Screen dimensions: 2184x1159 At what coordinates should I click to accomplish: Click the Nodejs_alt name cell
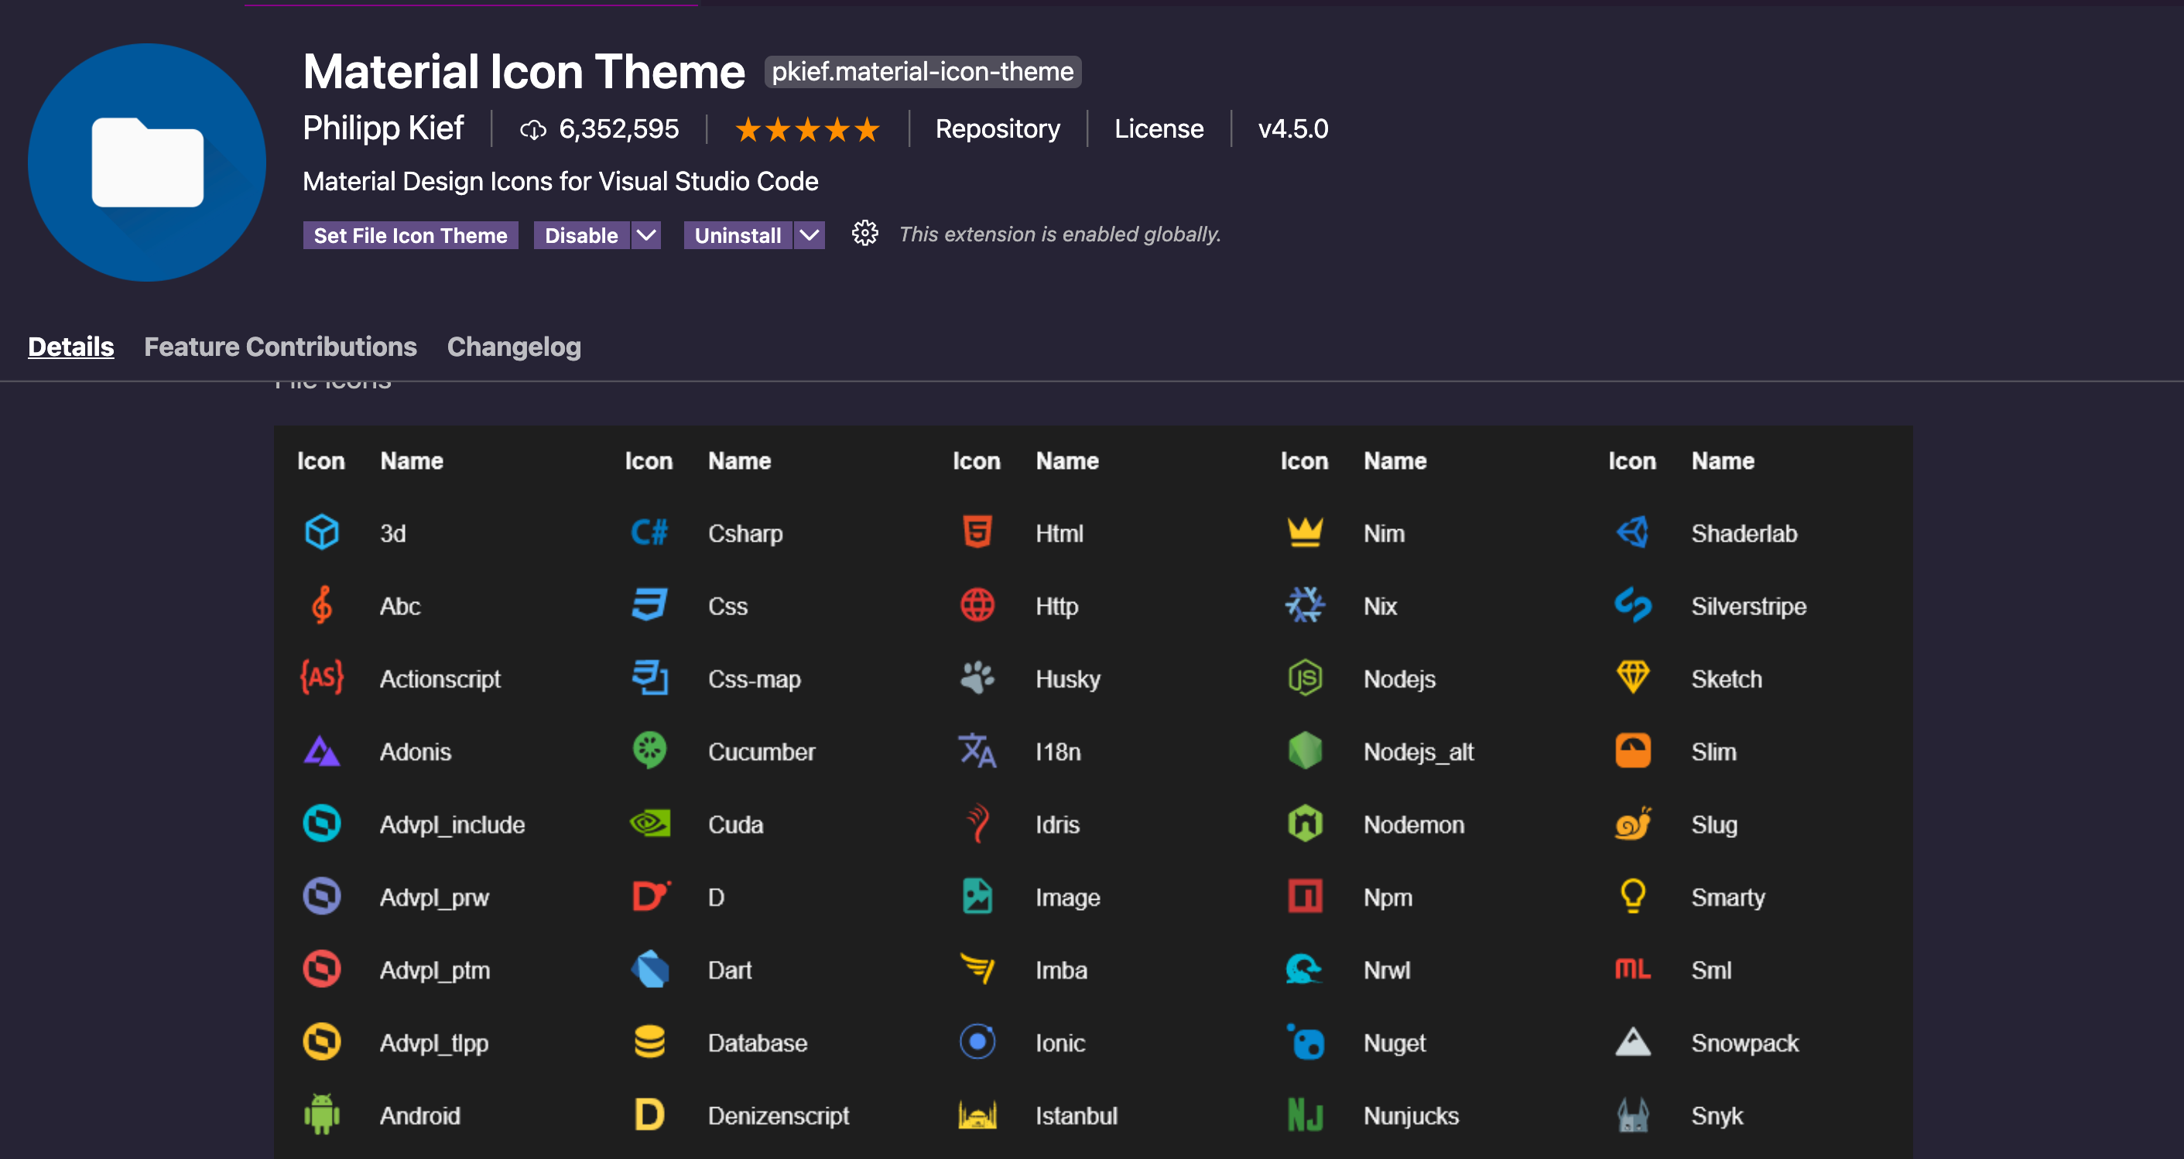(x=1419, y=752)
